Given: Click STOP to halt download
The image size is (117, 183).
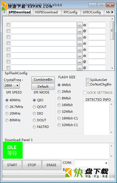Looking at the screenshot, I should click(x=32, y=165).
